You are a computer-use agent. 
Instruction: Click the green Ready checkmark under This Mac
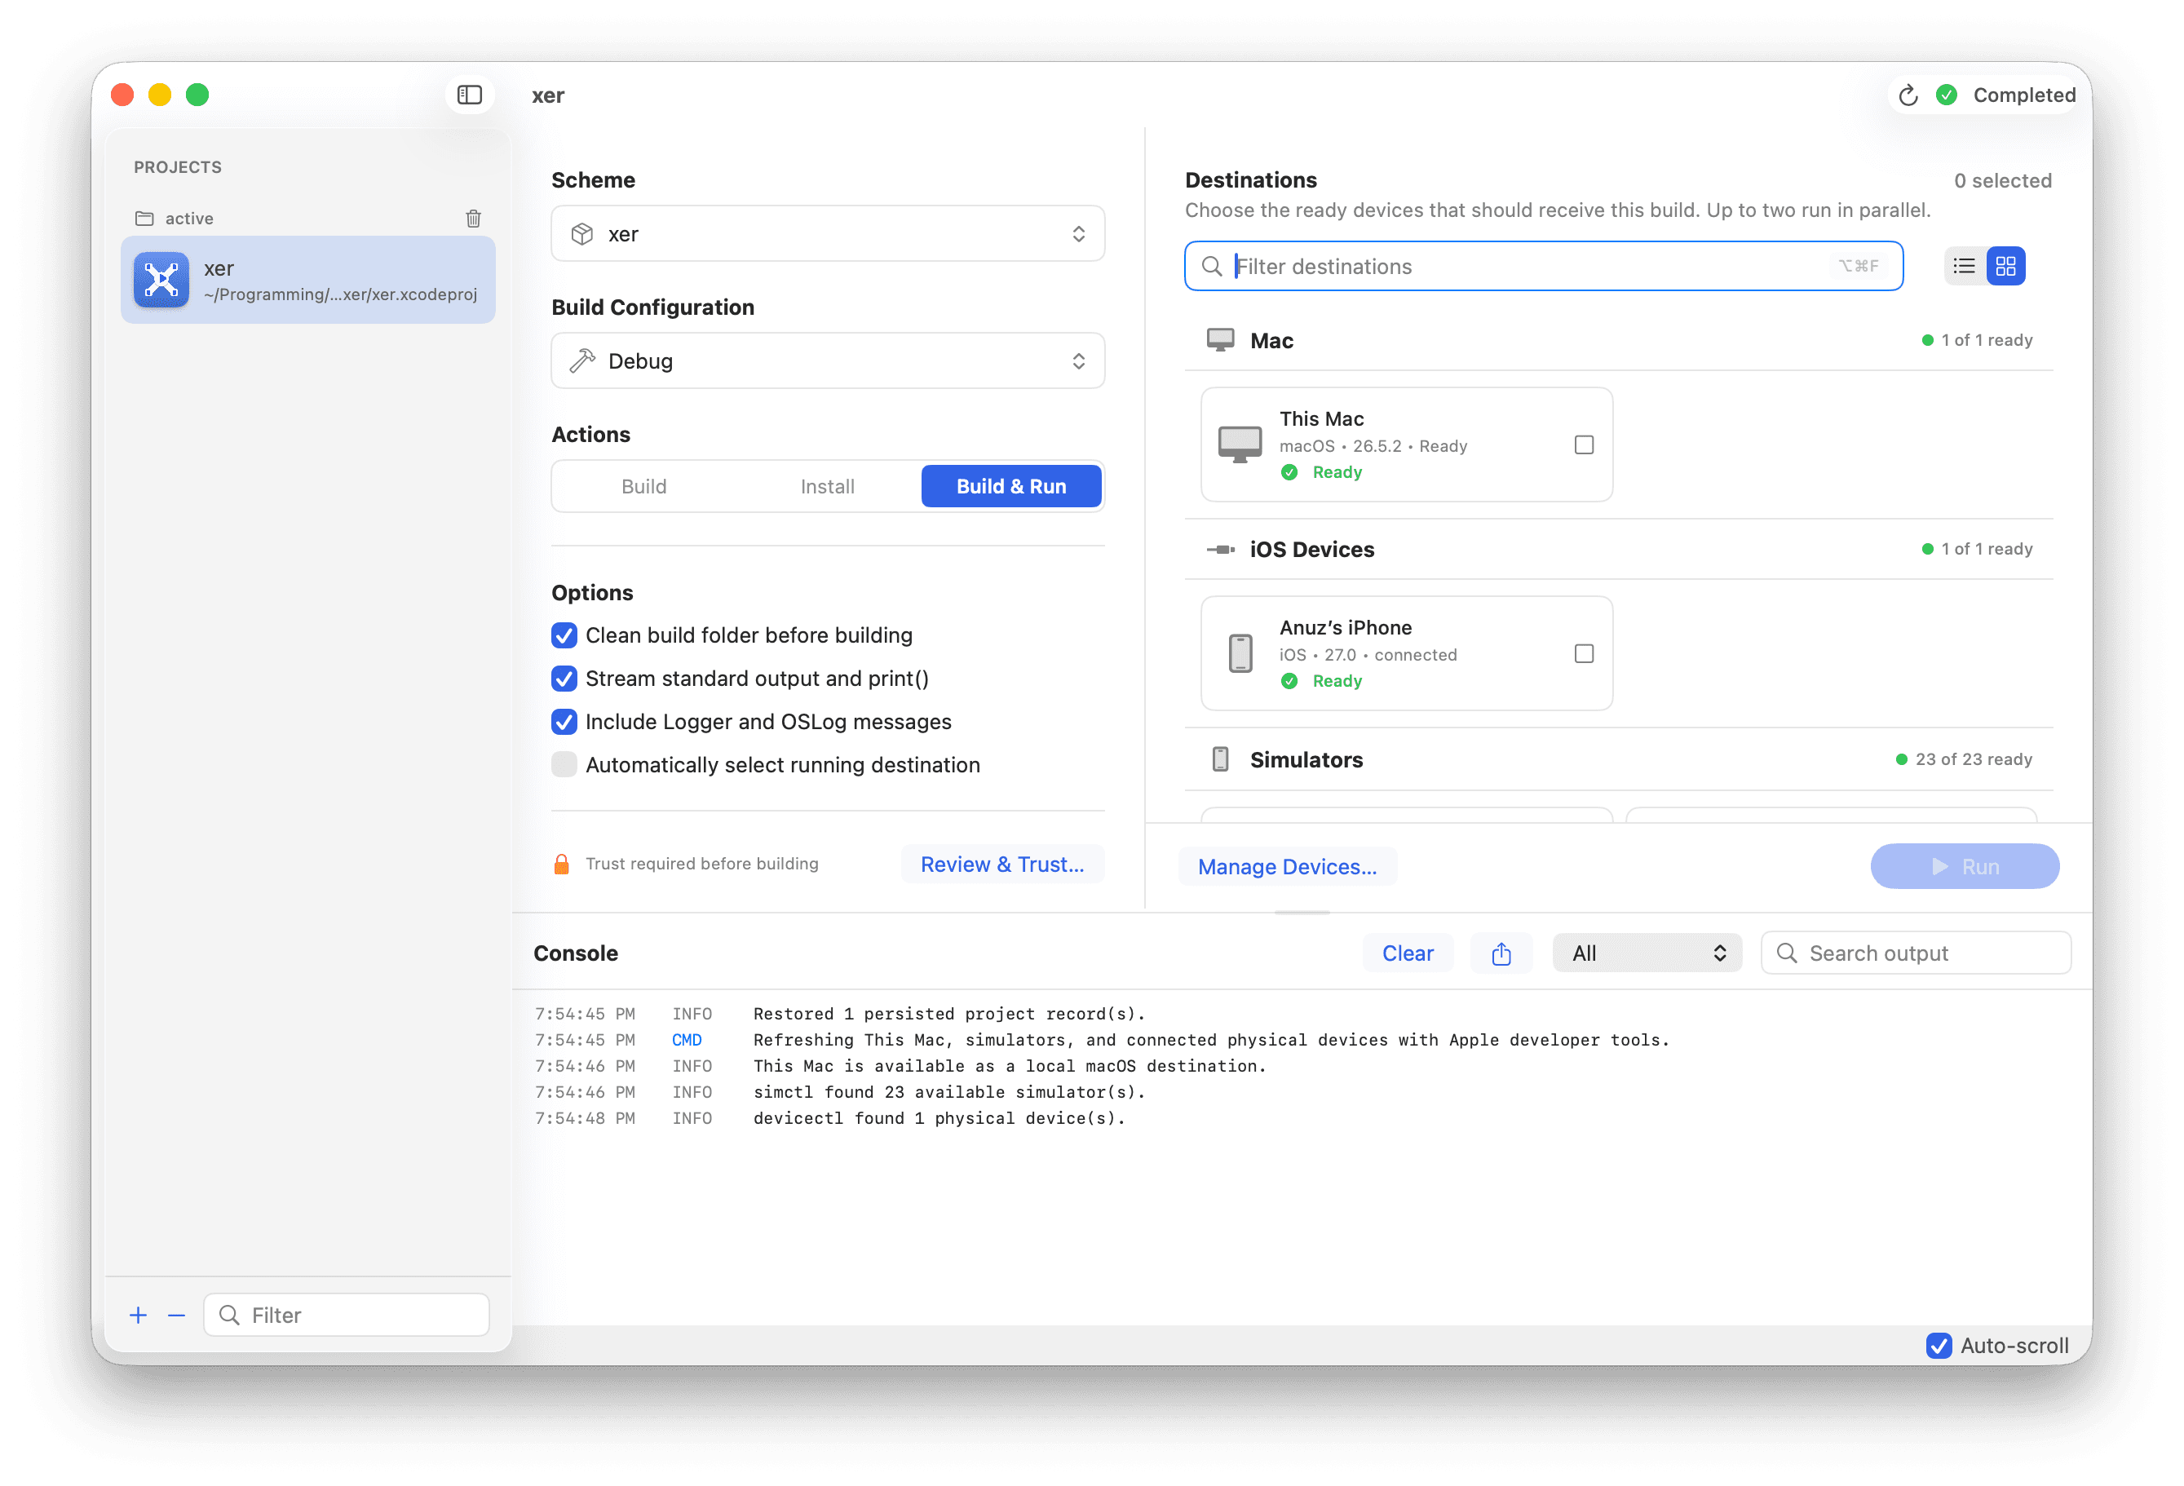point(1289,473)
